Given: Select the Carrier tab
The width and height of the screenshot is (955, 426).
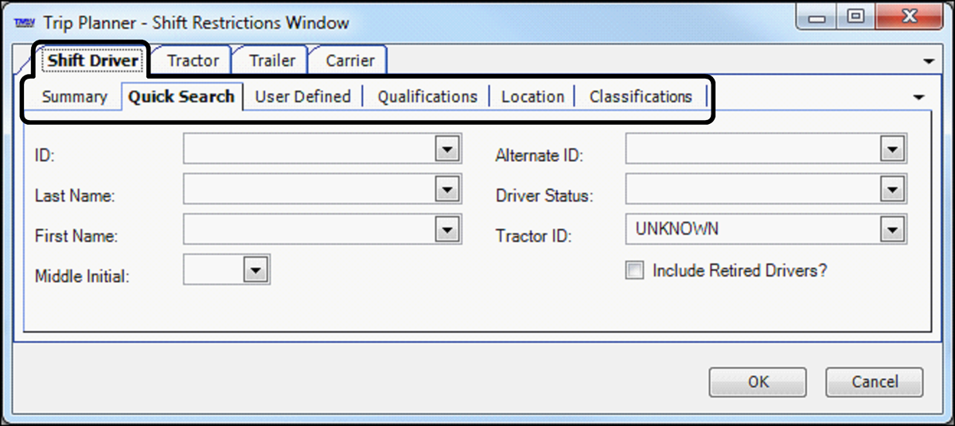Looking at the screenshot, I should tap(349, 60).
